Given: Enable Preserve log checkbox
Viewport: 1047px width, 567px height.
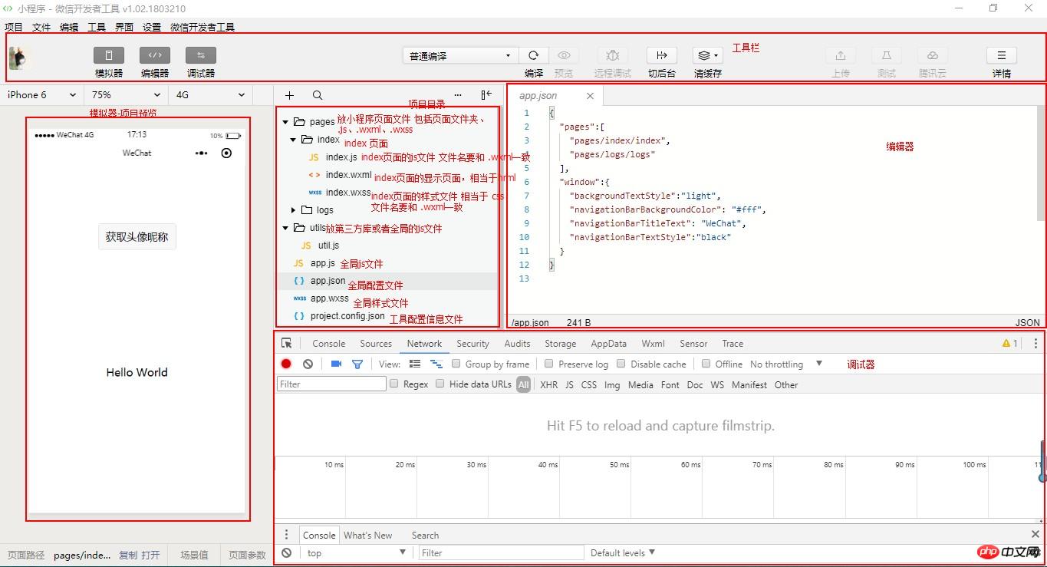Looking at the screenshot, I should 549,364.
